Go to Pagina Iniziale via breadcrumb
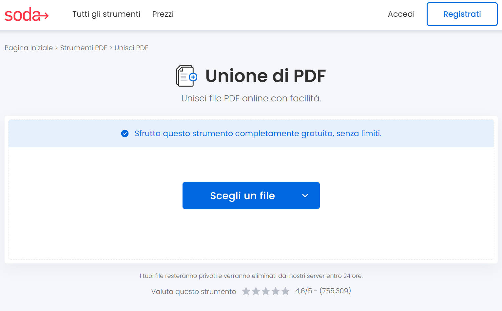Image resolution: width=502 pixels, height=311 pixels. tap(29, 48)
